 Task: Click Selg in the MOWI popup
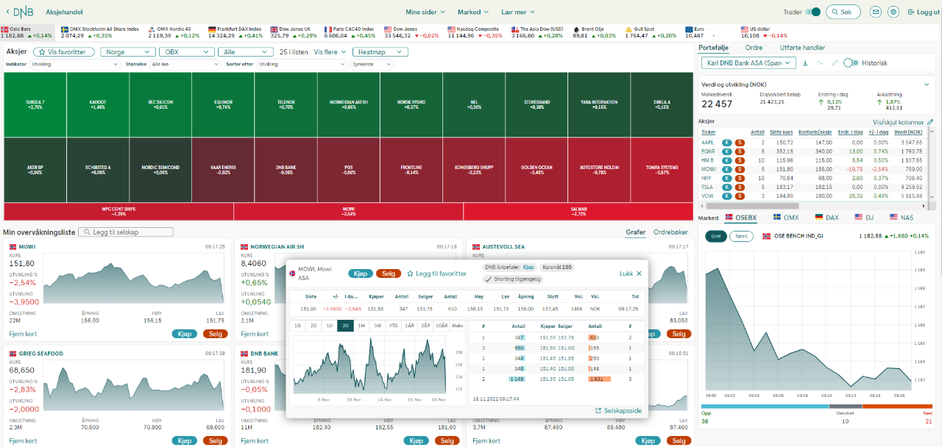coord(389,273)
